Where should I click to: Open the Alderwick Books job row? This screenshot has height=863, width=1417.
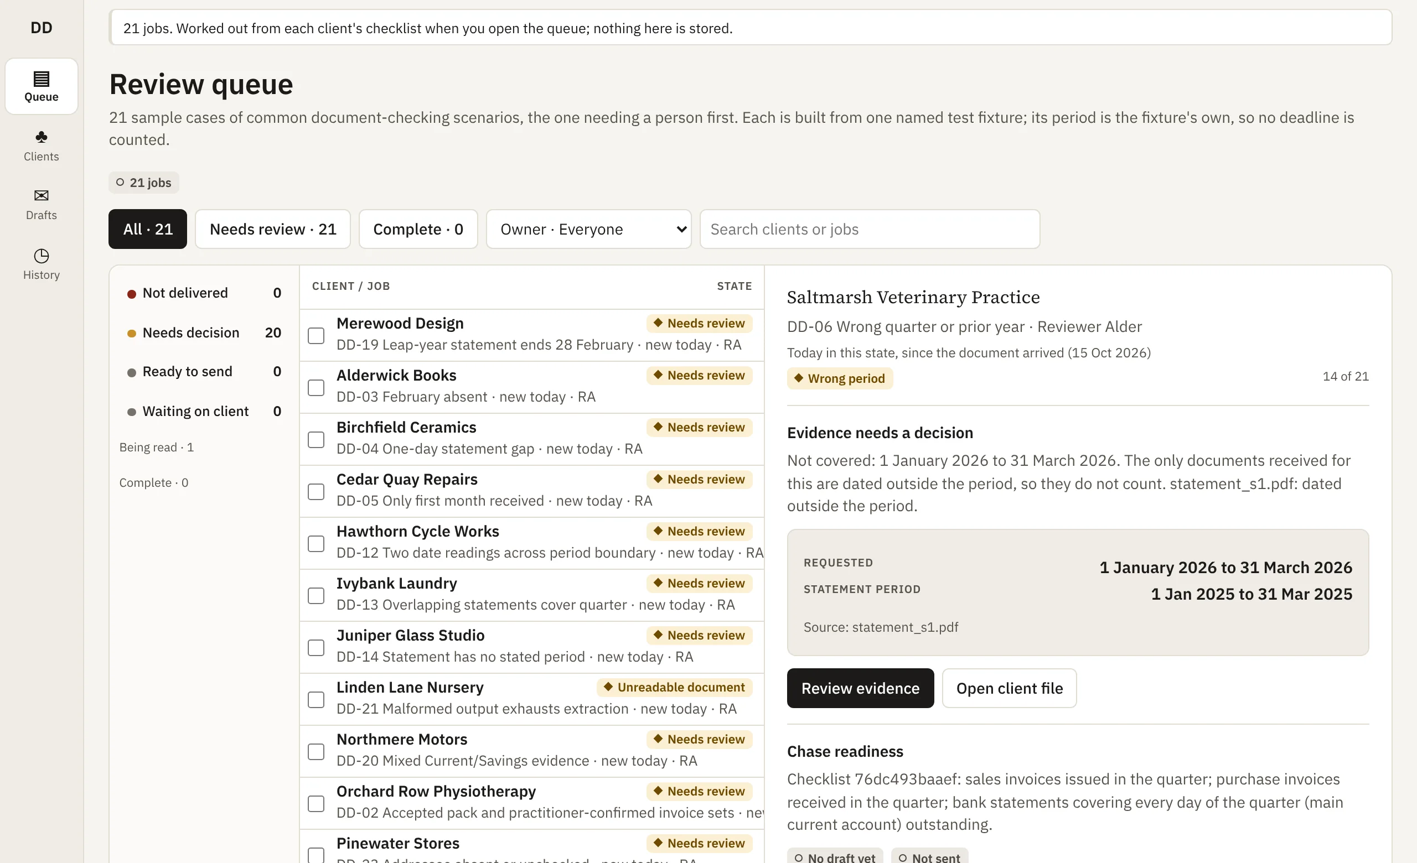coord(532,388)
